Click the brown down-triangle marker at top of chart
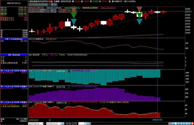 139,9
